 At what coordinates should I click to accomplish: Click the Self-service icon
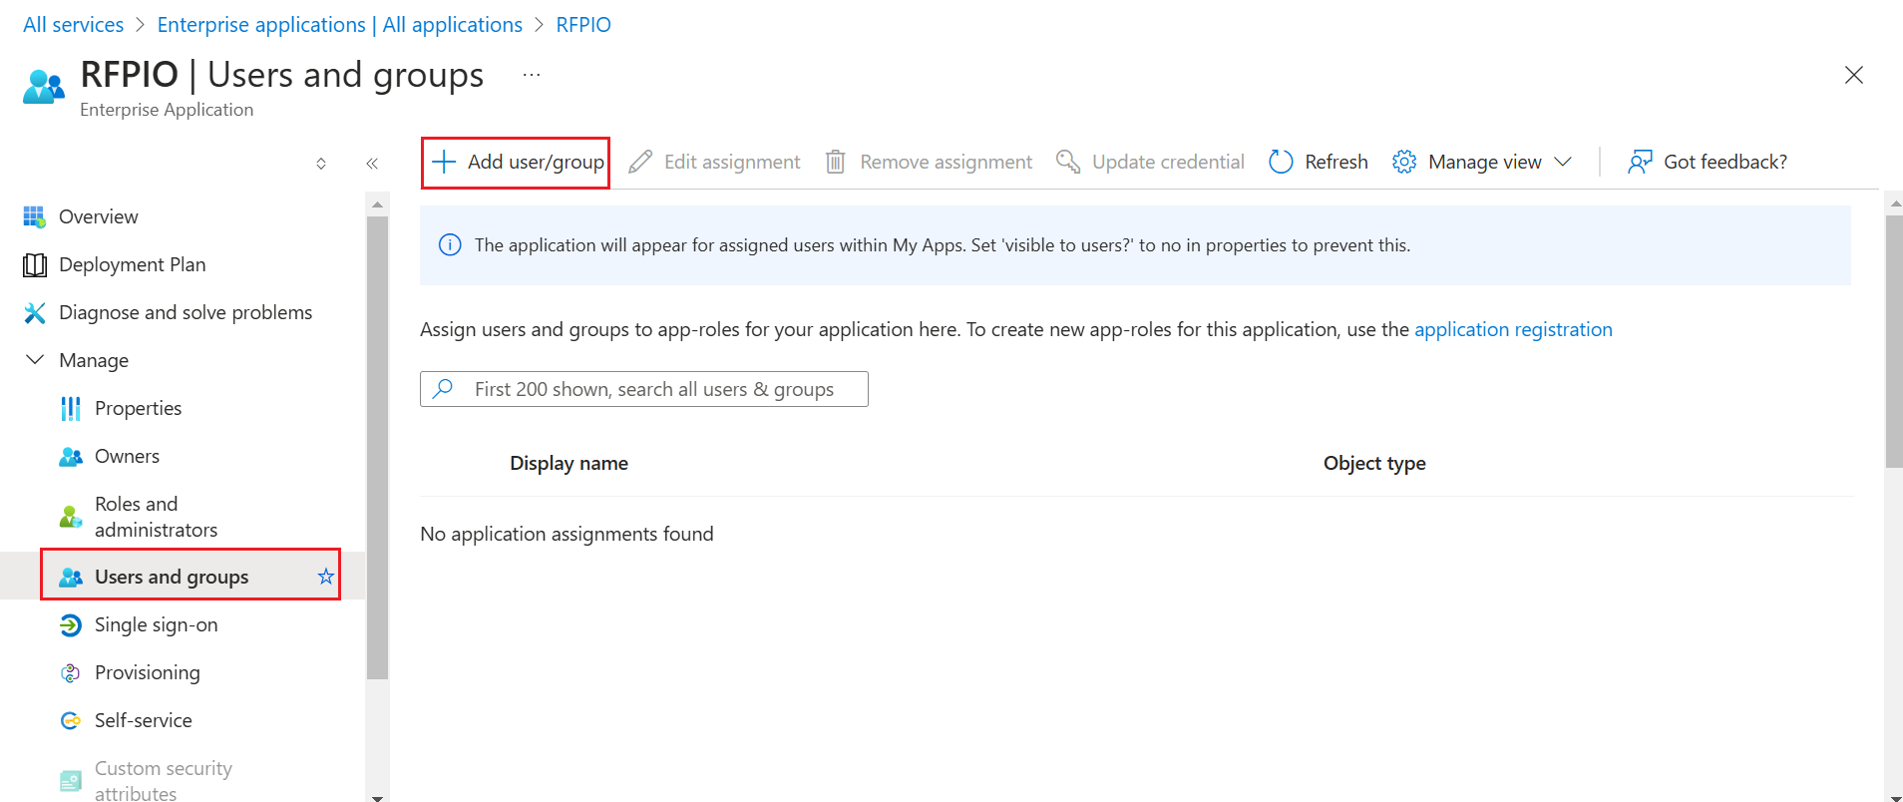(71, 720)
